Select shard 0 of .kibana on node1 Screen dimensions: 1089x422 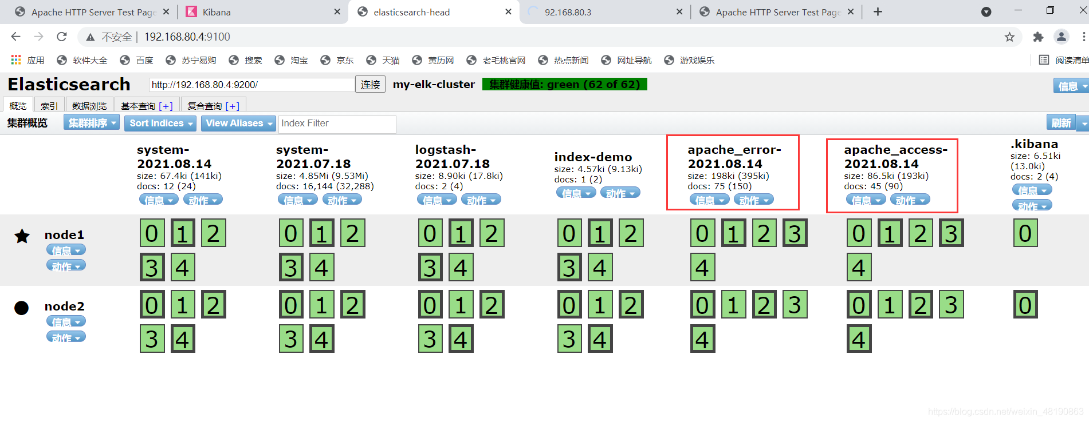pos(1025,233)
